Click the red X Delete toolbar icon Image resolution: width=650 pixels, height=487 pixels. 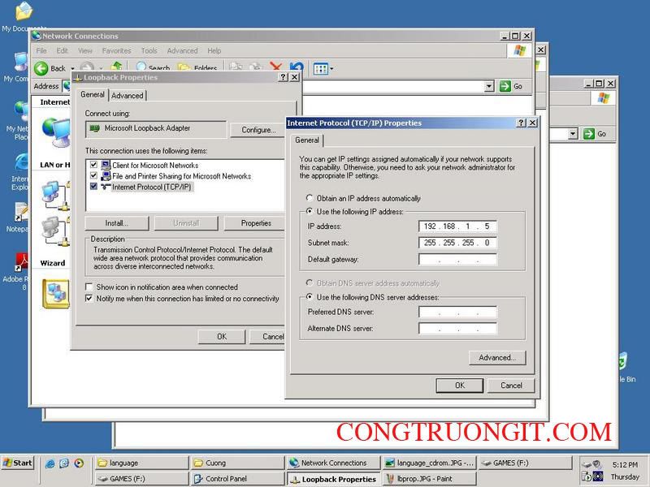pos(275,67)
